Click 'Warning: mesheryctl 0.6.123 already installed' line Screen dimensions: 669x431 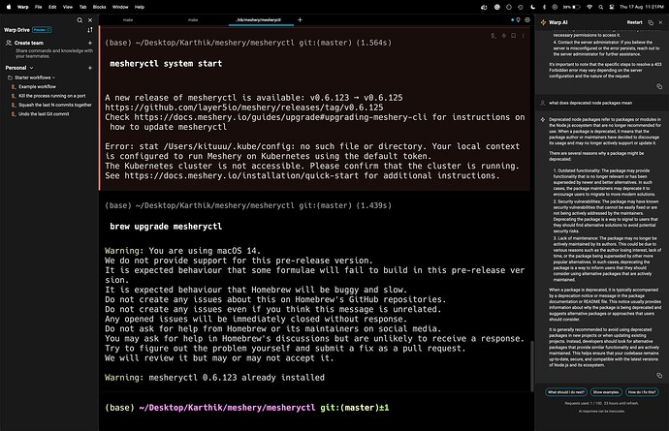click(x=214, y=378)
